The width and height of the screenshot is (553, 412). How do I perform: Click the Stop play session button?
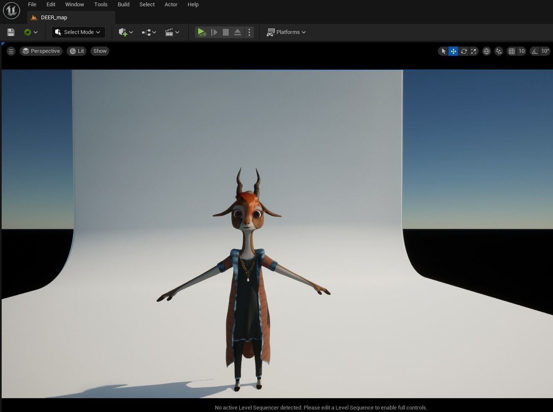point(226,32)
